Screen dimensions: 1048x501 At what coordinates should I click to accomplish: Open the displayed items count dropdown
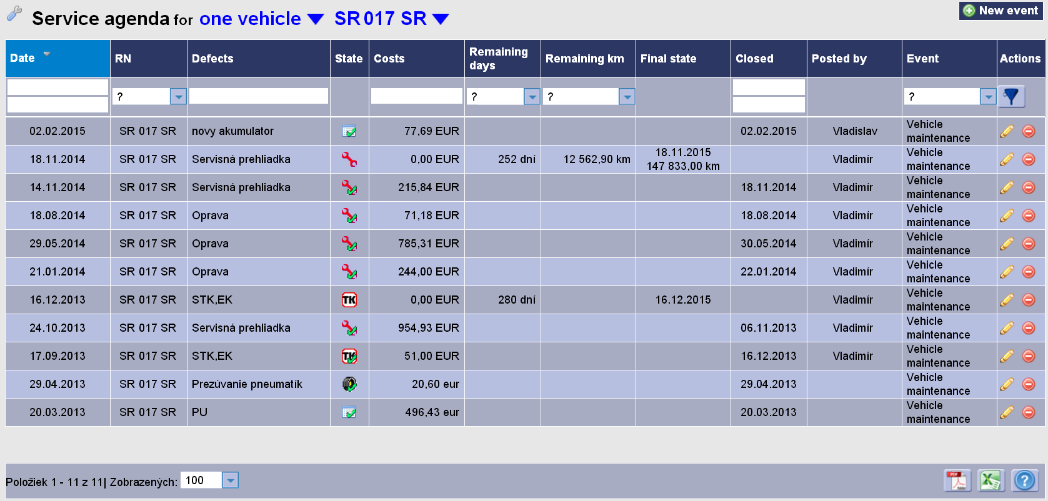(231, 480)
